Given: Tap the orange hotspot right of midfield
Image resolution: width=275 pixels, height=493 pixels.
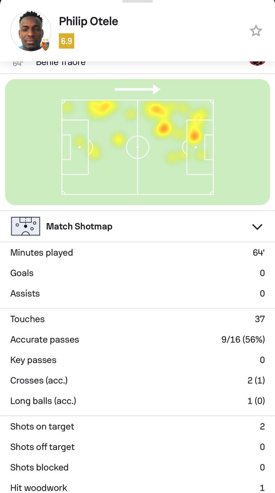Looking at the screenshot, I should [163, 128].
